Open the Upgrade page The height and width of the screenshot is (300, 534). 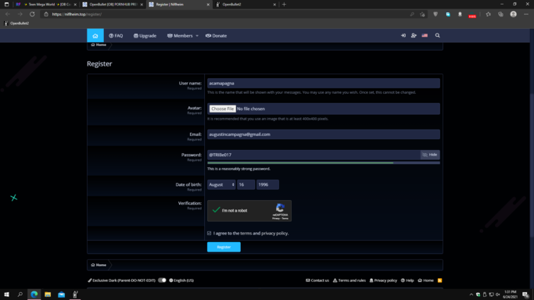145,36
